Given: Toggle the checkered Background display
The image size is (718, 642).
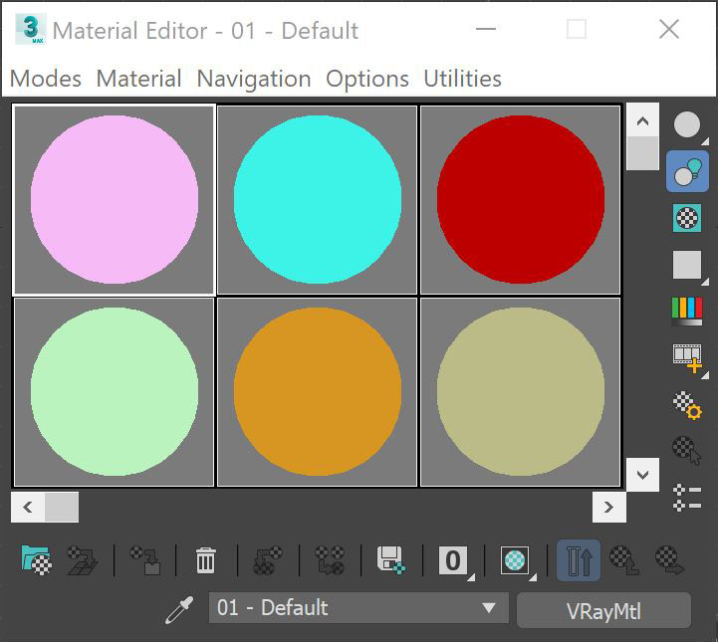Looking at the screenshot, I should click(x=687, y=218).
